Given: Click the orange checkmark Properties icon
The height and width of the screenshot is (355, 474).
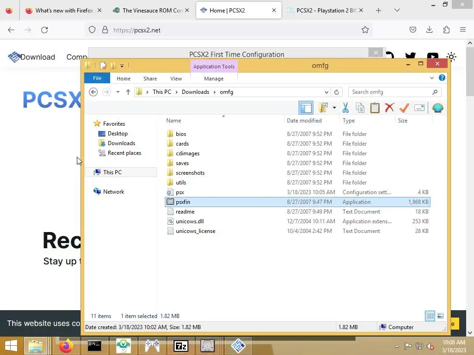Looking at the screenshot, I should pyautogui.click(x=404, y=108).
